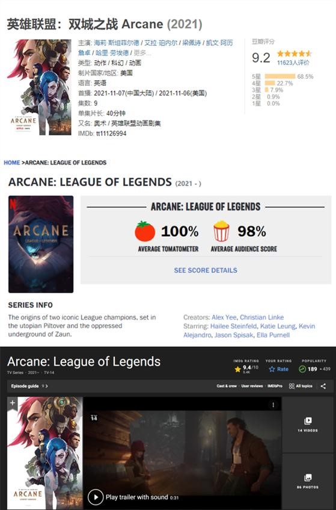Image resolution: width=336 pixels, height=510 pixels.
Task: Open the 11623人评价 ratings link
Action: (x=293, y=63)
